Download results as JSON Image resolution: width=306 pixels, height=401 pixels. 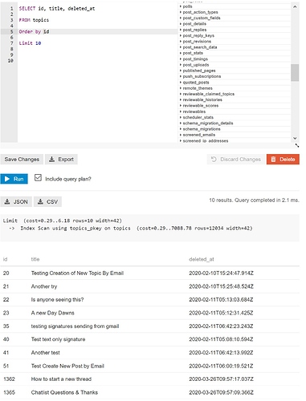(16, 202)
